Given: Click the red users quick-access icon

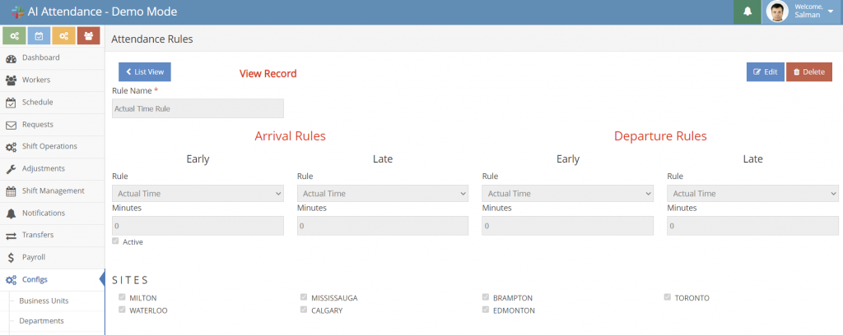Looking at the screenshot, I should coord(88,35).
